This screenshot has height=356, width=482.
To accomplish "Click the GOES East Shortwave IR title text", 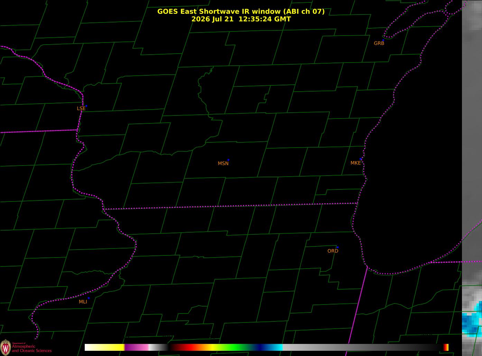I will [241, 11].
